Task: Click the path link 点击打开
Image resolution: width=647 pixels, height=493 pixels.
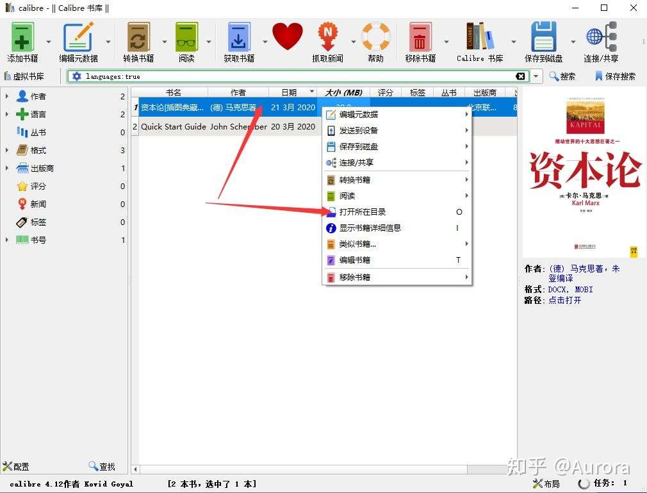Action: point(564,300)
